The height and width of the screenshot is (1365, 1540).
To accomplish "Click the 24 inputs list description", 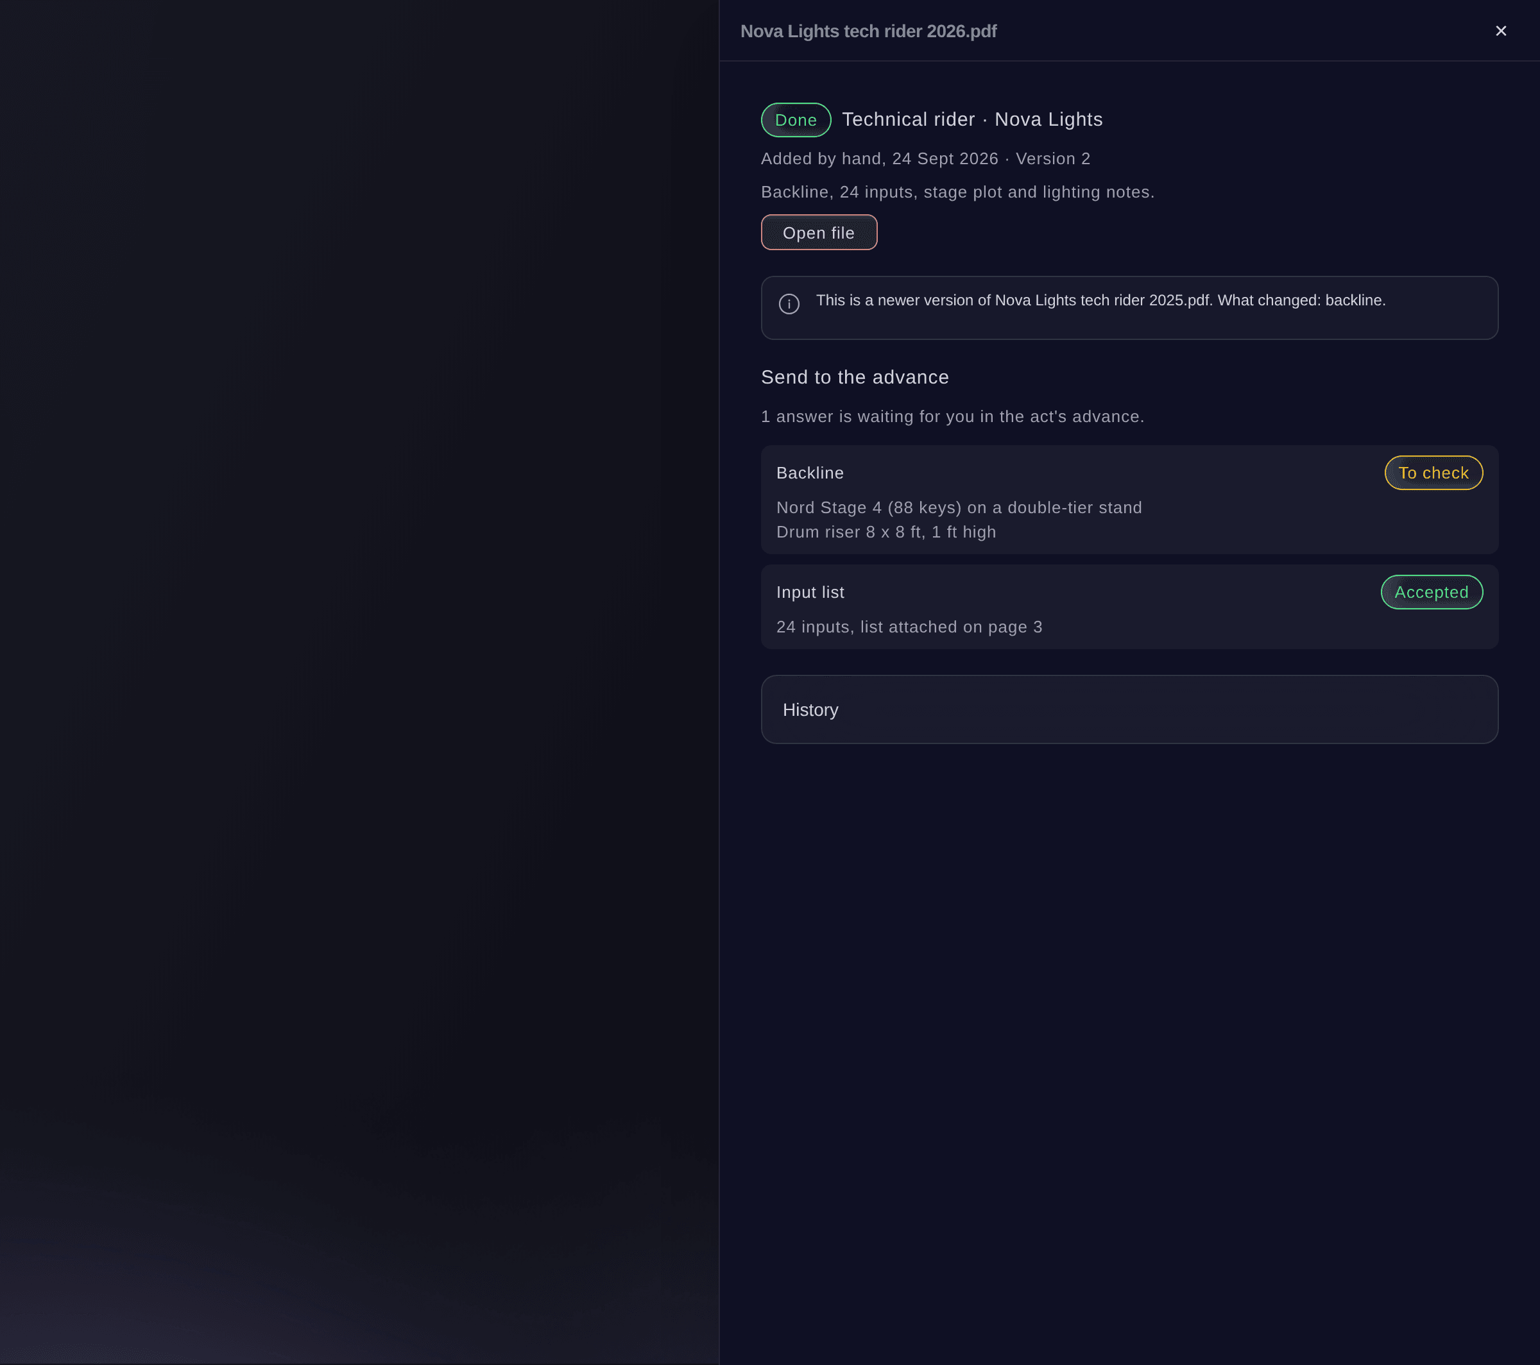I will click(909, 627).
